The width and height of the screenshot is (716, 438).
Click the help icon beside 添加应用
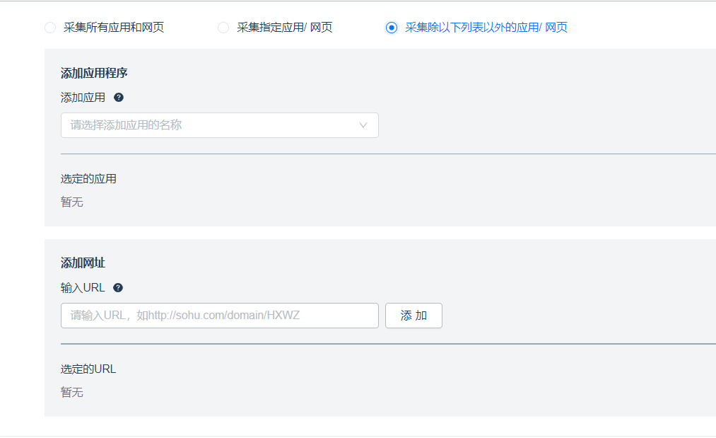point(119,98)
